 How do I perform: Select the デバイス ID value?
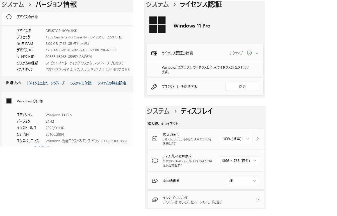(x=81, y=50)
